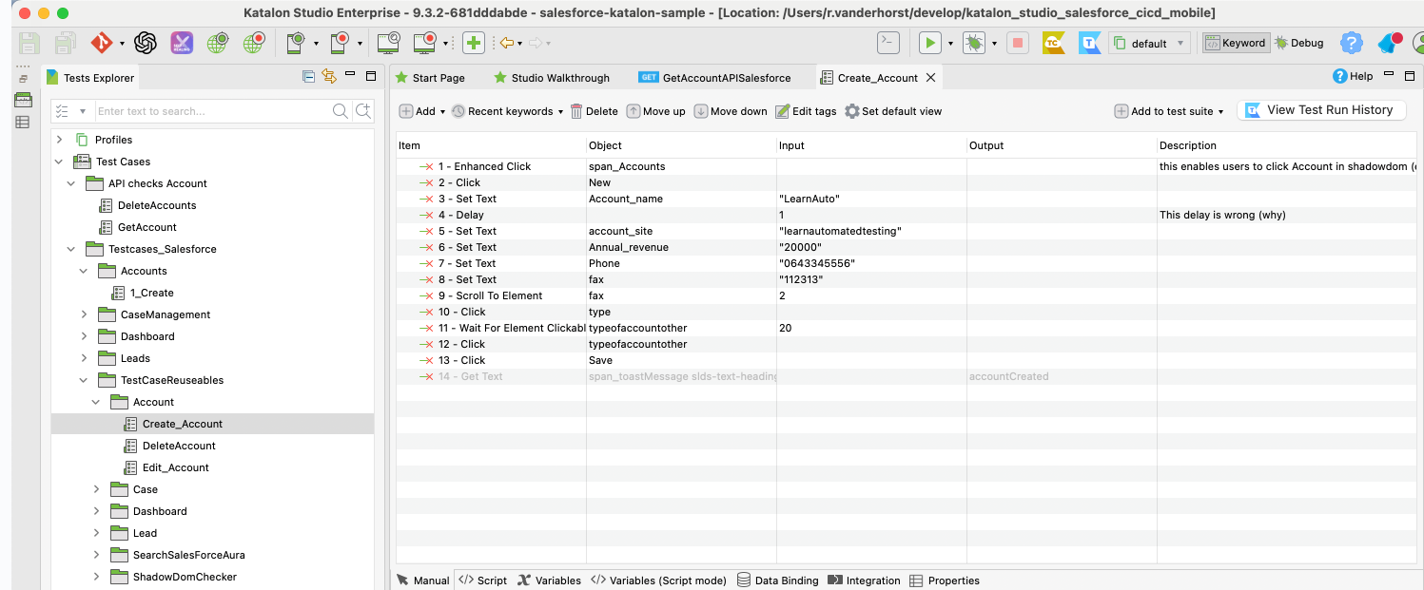The width and height of the screenshot is (1424, 590).
Task: Click the green Run test button
Action: tap(928, 43)
